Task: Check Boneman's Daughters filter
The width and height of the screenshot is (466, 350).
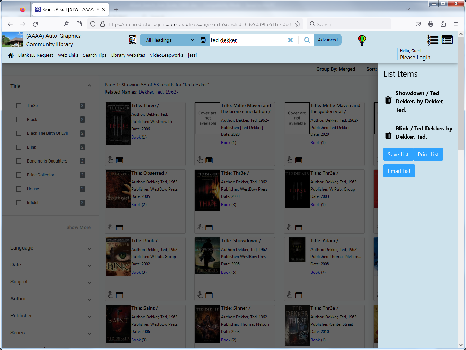Action: [x=19, y=161]
